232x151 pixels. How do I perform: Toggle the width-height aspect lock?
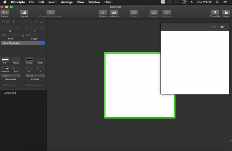click(23, 35)
